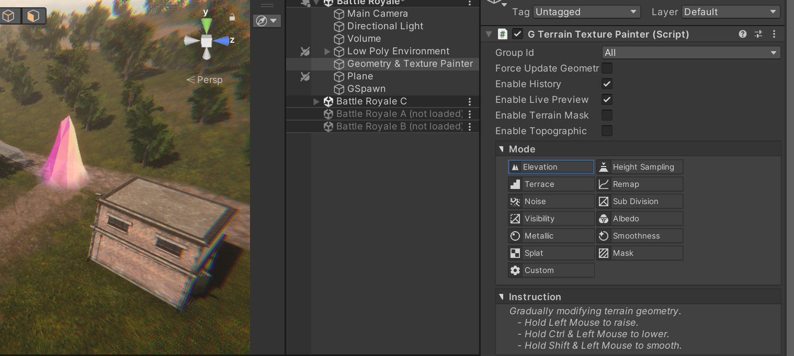794x356 pixels.
Task: Select the Terrace painting mode
Action: pyautogui.click(x=551, y=184)
